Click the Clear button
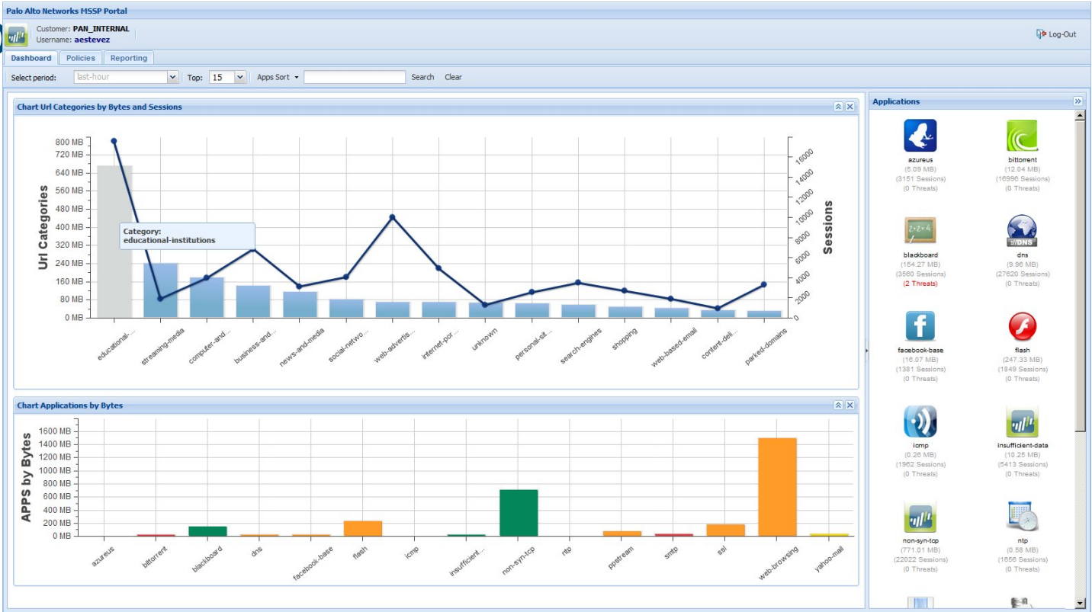Viewport: 1092px width, 612px height. [453, 77]
